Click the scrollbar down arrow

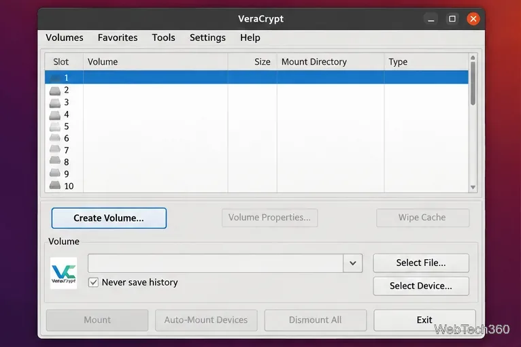point(473,188)
